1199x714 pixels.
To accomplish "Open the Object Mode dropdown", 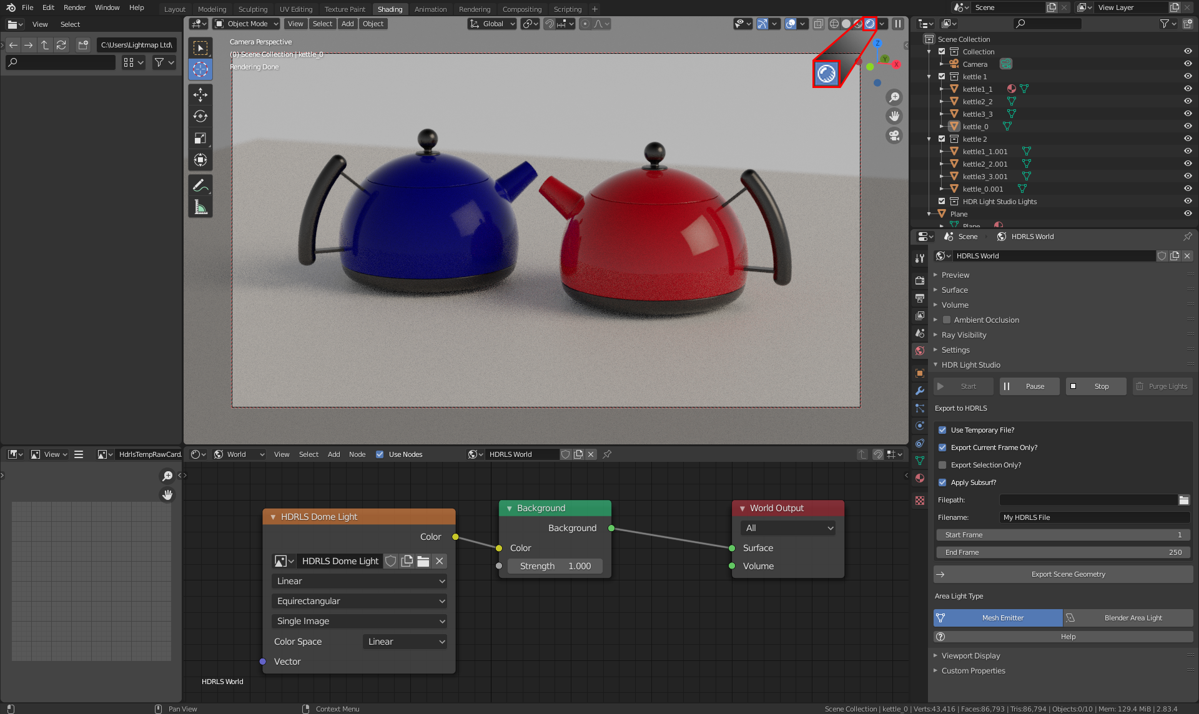I will point(246,24).
